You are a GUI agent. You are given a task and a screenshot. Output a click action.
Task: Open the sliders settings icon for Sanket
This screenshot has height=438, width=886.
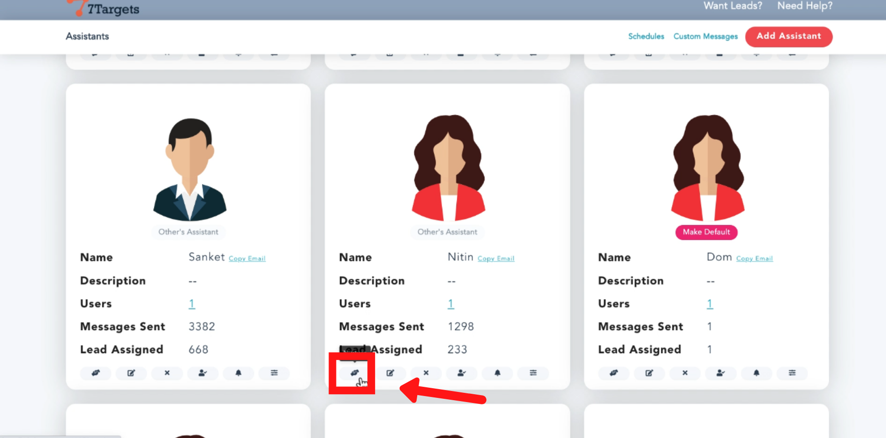[274, 373]
